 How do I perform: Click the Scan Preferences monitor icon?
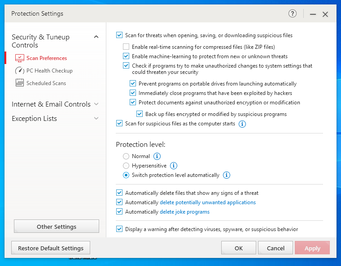click(x=19, y=58)
